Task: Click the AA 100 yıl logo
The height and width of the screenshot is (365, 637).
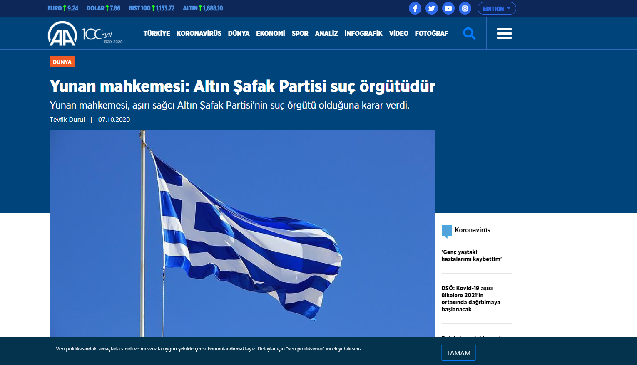Action: pos(85,33)
